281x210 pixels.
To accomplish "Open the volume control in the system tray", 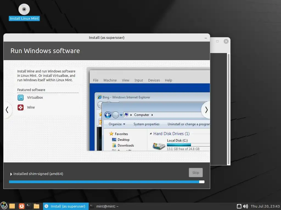I will tap(246, 206).
